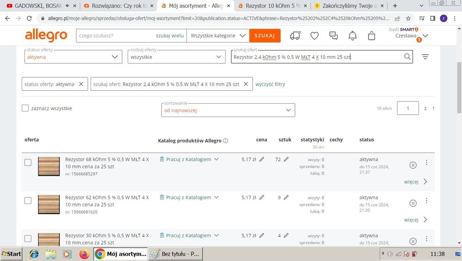Click the browser address bar URL
Viewport: 462px width, 261px height.
(x=218, y=19)
